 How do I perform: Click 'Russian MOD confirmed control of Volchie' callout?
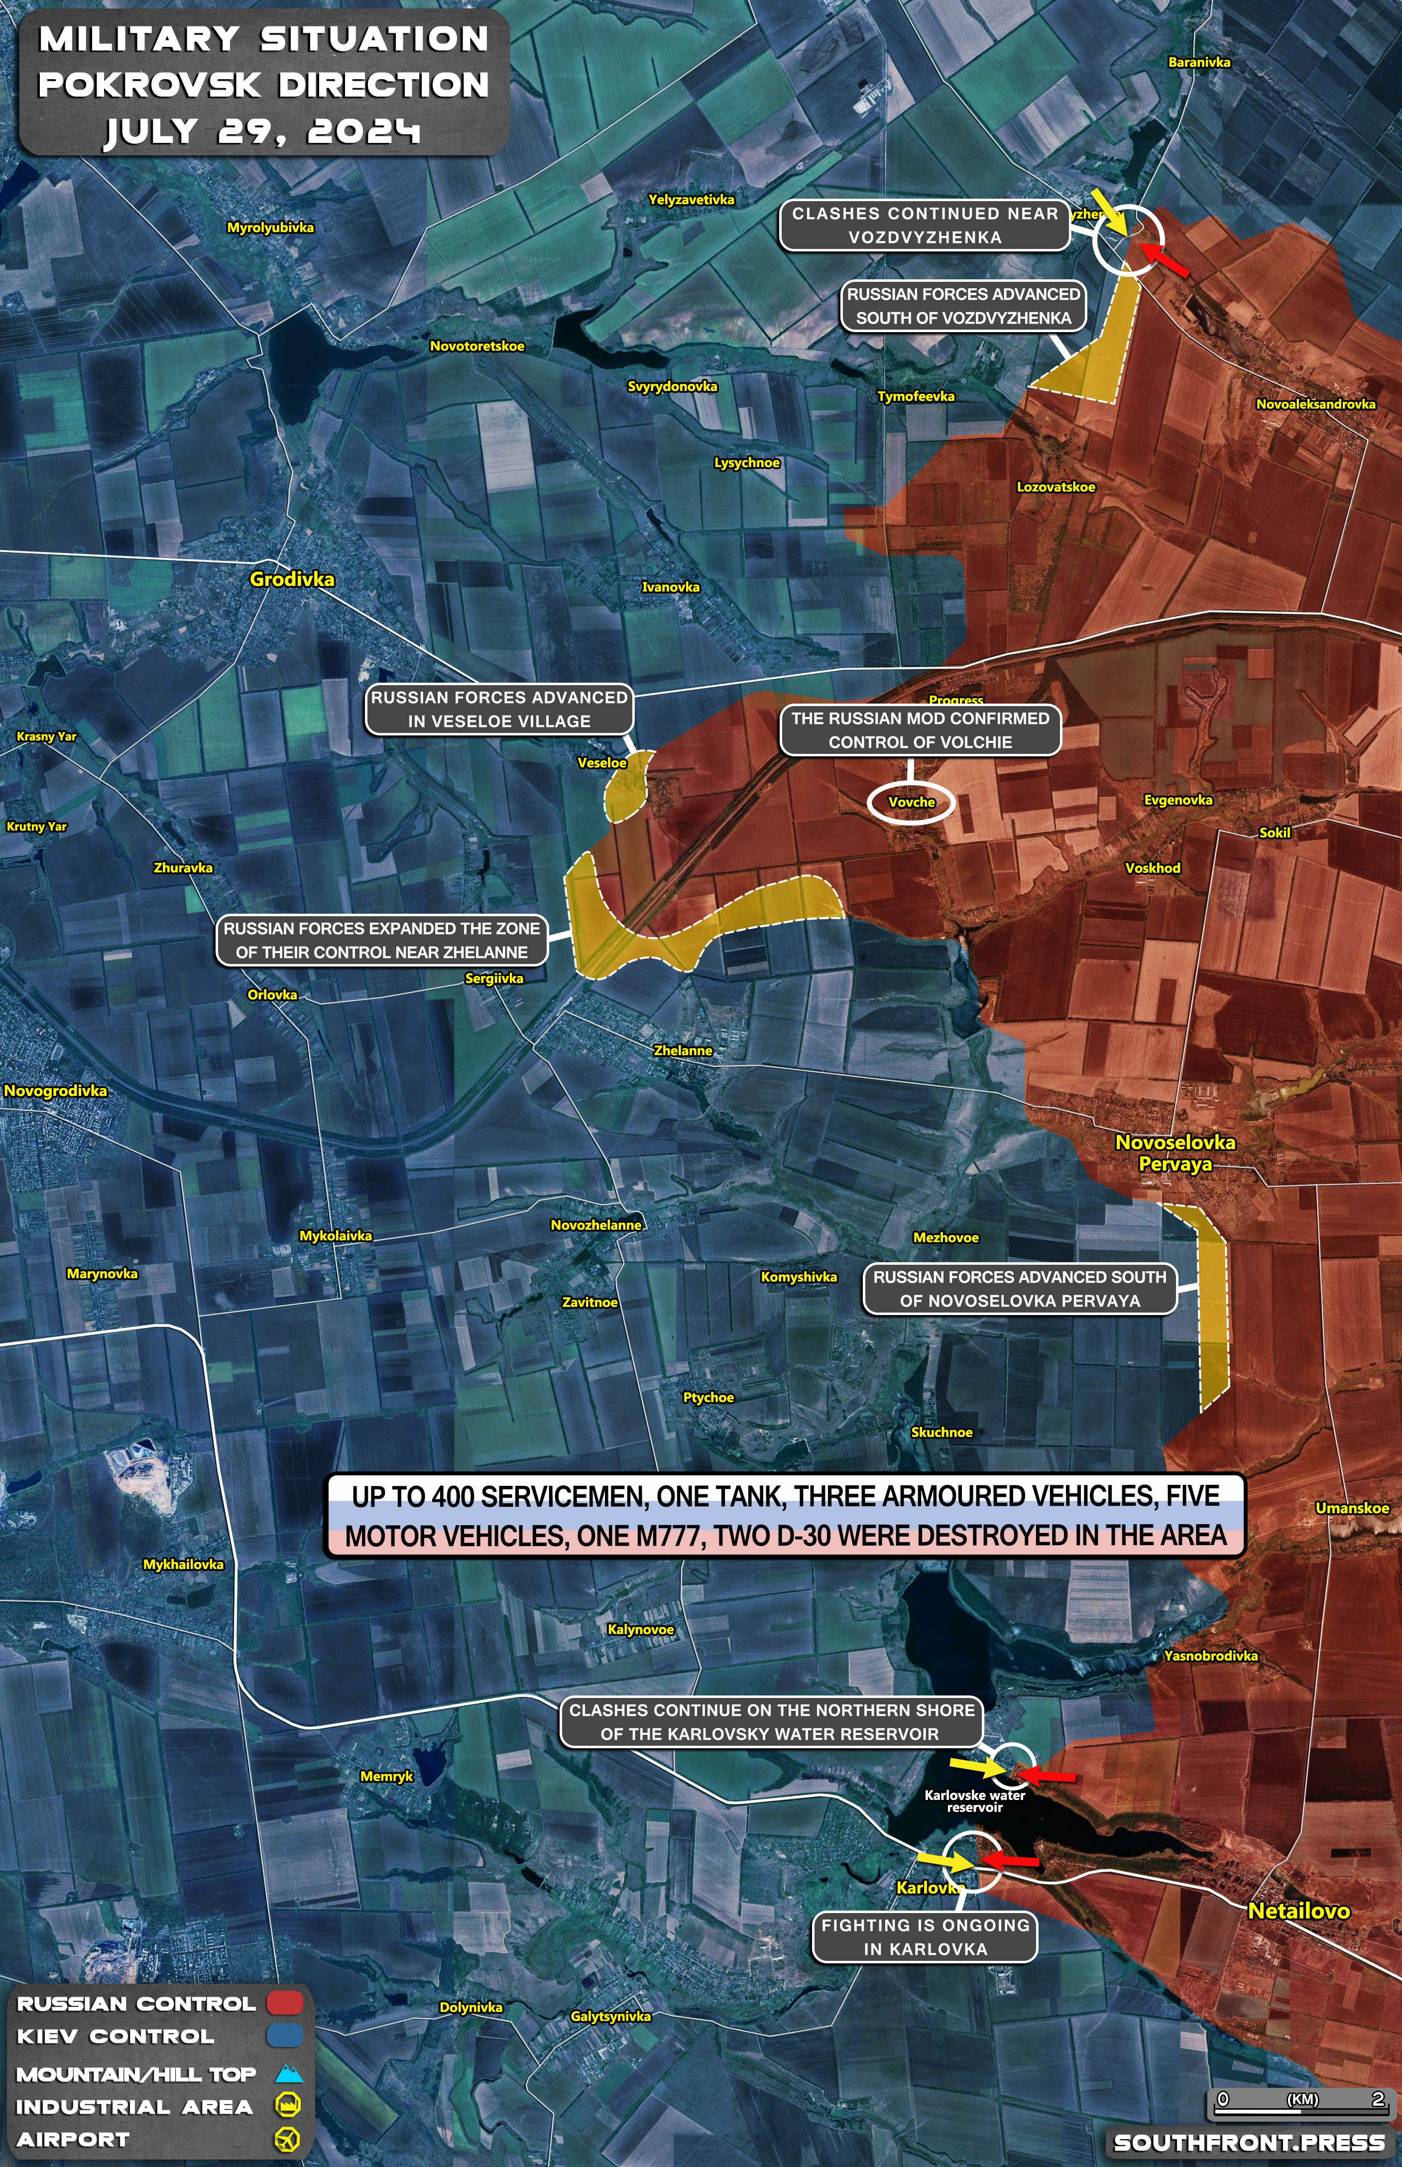920,730
